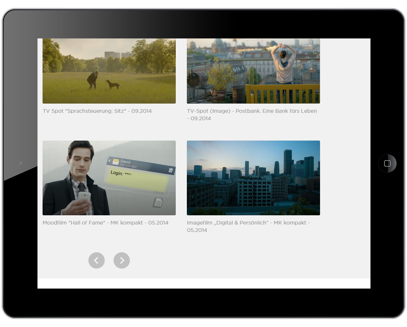
Task: Click the next arrow button
Action: [122, 260]
